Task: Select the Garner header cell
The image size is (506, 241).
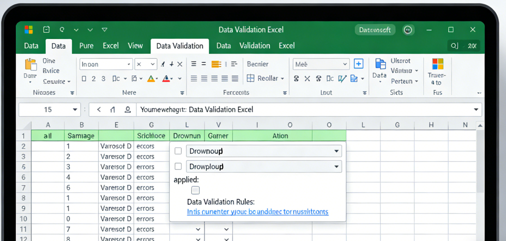Action: [218, 136]
